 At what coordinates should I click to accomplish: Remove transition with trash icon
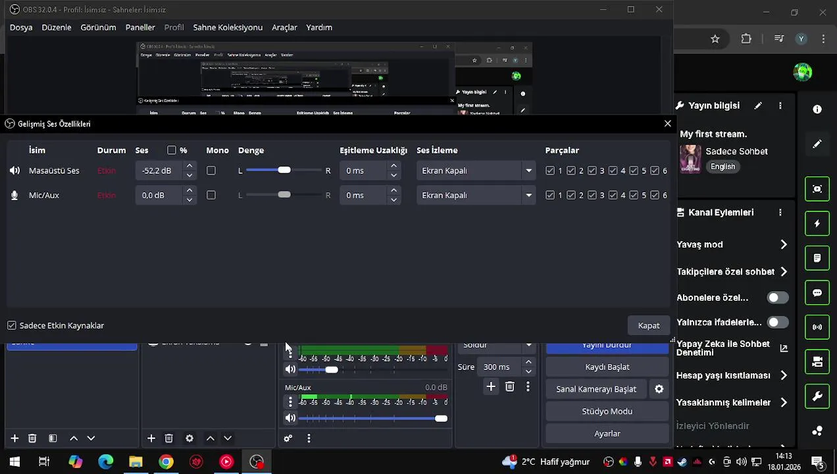509,387
